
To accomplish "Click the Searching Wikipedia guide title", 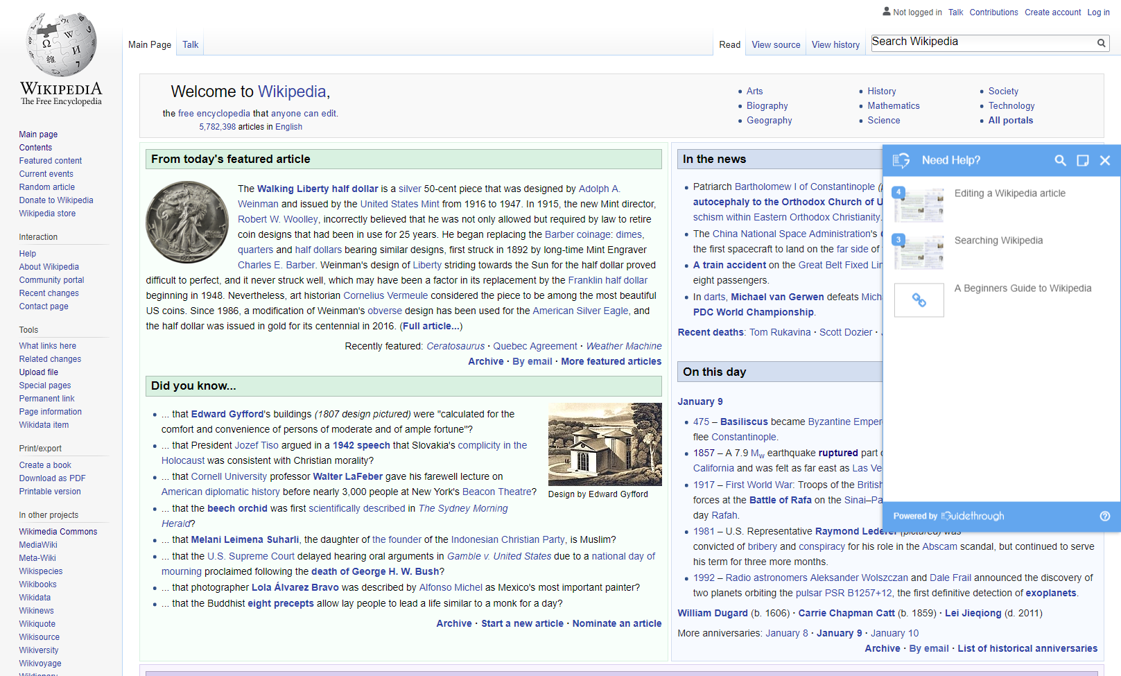I will click(999, 241).
